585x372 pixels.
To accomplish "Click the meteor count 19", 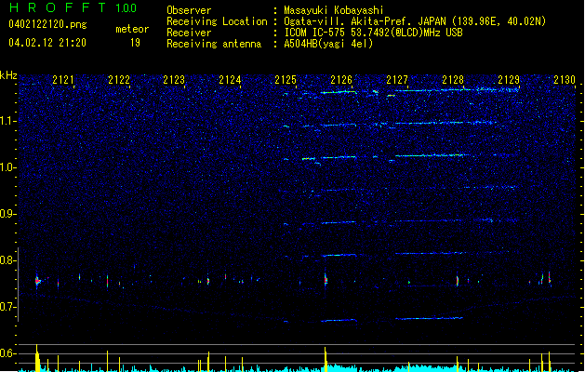I will [x=135, y=43].
